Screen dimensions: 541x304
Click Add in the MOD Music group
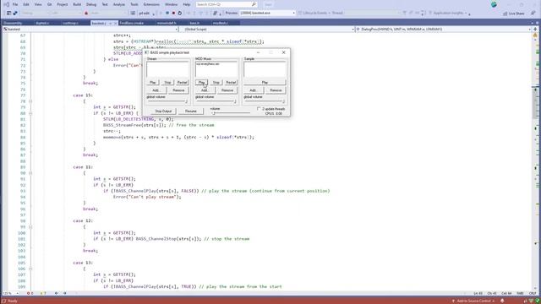pos(205,90)
